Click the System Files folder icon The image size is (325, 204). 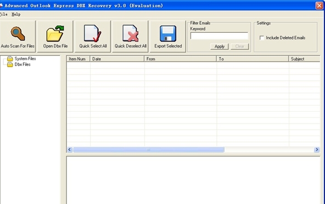10,59
